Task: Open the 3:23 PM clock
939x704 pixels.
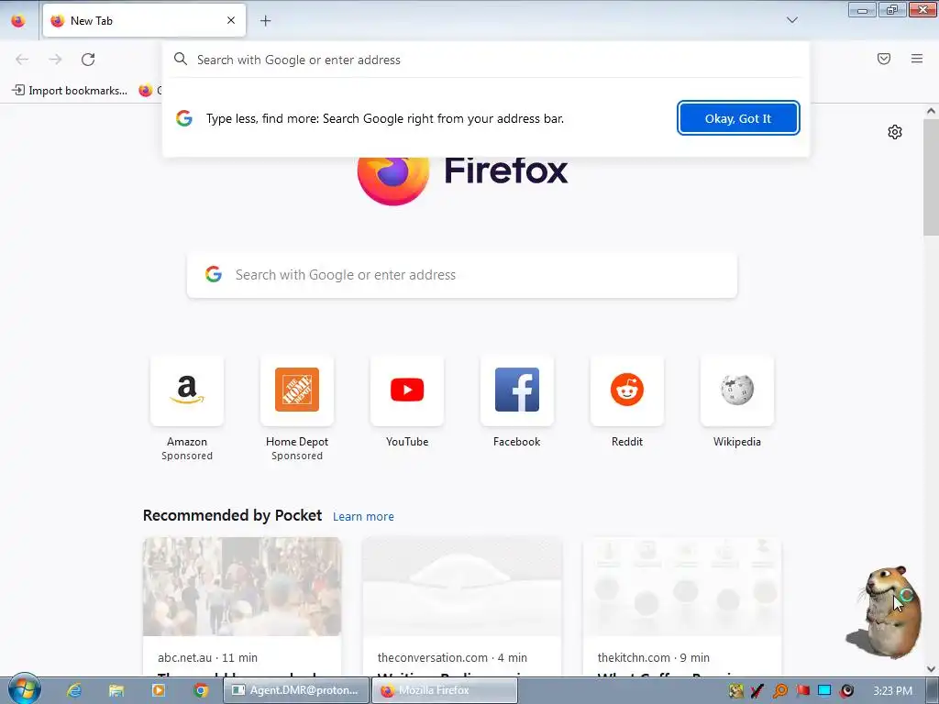Action: [x=892, y=691]
